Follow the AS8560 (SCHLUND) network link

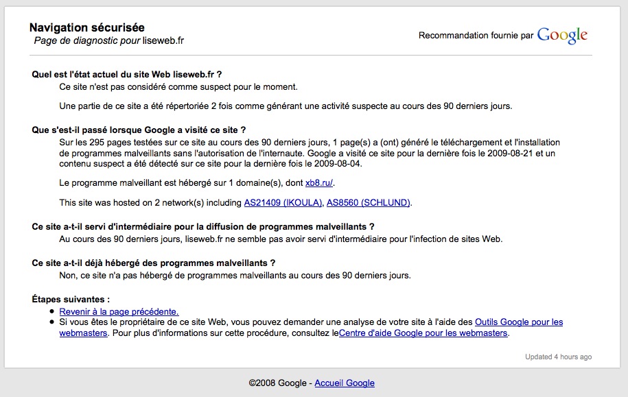368,202
